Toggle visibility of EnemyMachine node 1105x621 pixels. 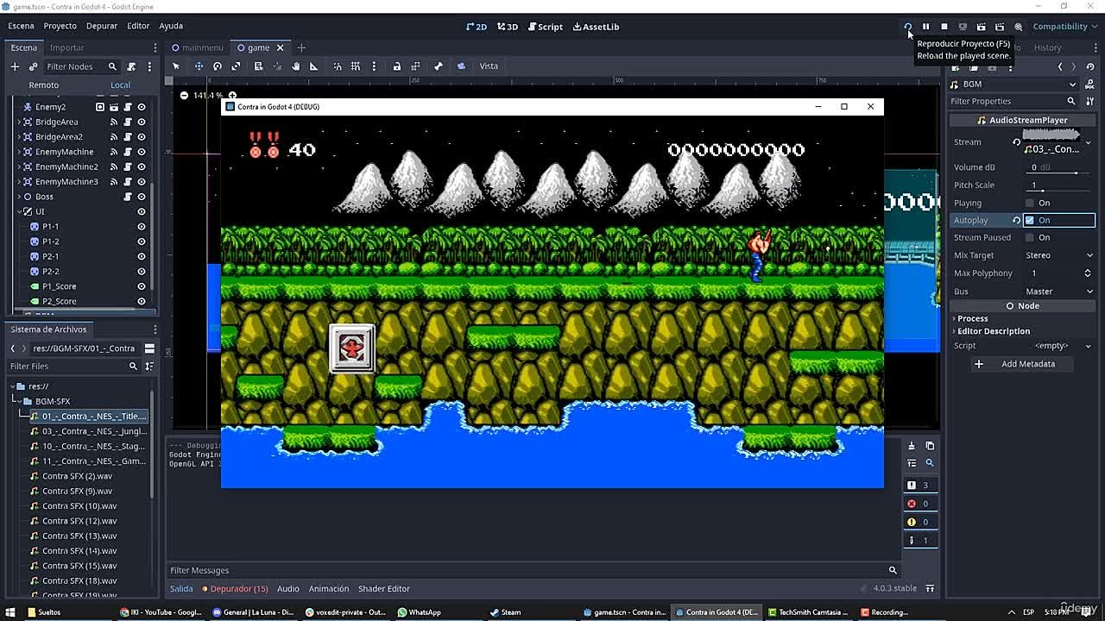point(142,152)
